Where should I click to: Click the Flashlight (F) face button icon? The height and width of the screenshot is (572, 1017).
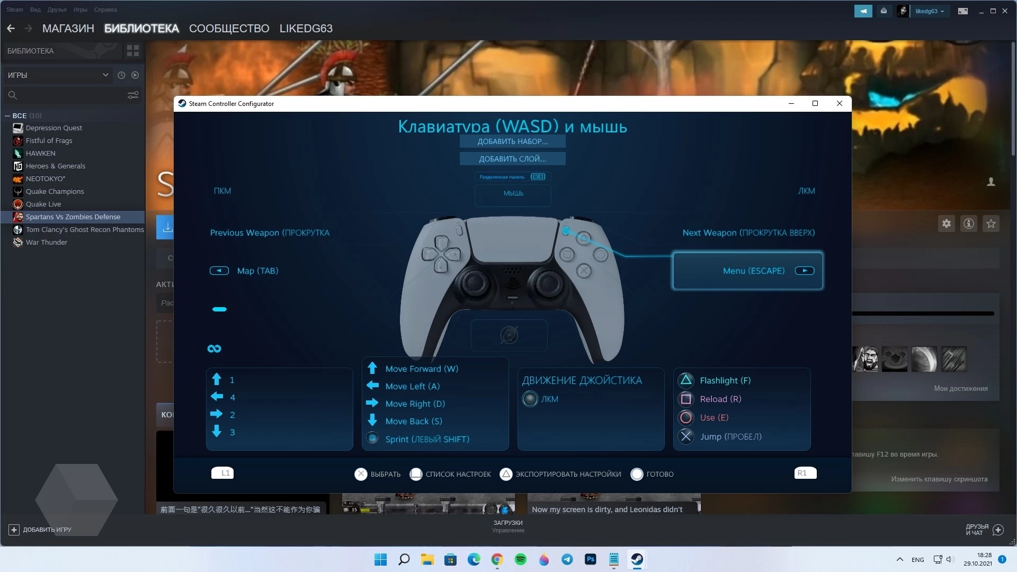(686, 380)
